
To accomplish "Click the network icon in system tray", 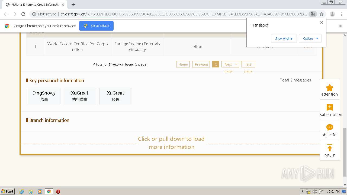I will pos(308,191).
